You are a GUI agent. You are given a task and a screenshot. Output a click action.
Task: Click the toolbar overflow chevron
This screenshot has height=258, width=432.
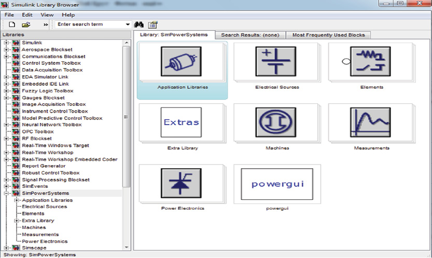pos(46,25)
